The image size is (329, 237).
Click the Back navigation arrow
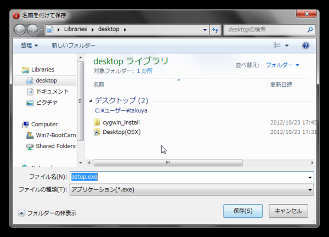click(20, 30)
